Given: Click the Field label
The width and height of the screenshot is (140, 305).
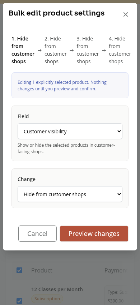Looking at the screenshot, I should point(23,116).
